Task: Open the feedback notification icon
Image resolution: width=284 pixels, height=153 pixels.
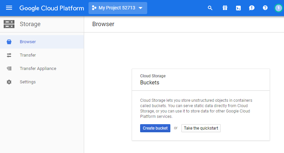Action: pos(252,8)
